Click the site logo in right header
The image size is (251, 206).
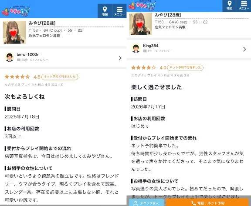coord(142,5)
